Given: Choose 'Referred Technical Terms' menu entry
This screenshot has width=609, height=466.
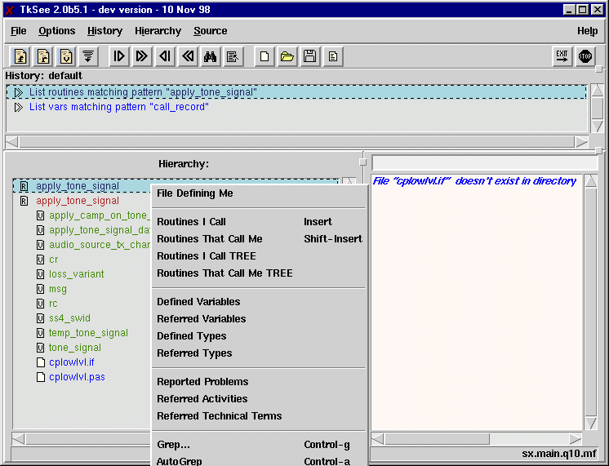Looking at the screenshot, I should 259,416.
